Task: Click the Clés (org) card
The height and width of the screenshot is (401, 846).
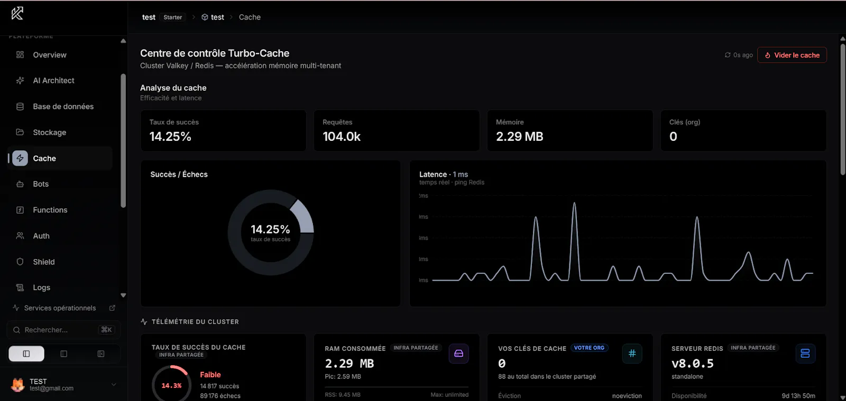Action: pos(743,130)
